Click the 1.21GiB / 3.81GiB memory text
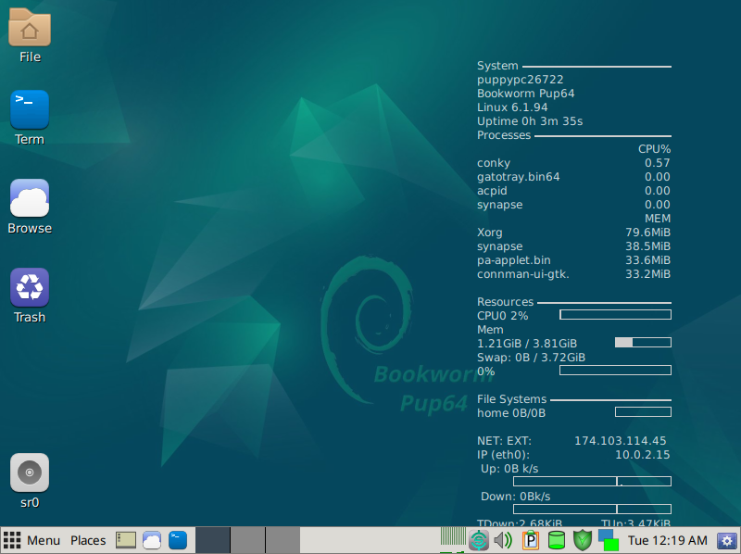Screen dimensions: 741x554 click(x=527, y=343)
